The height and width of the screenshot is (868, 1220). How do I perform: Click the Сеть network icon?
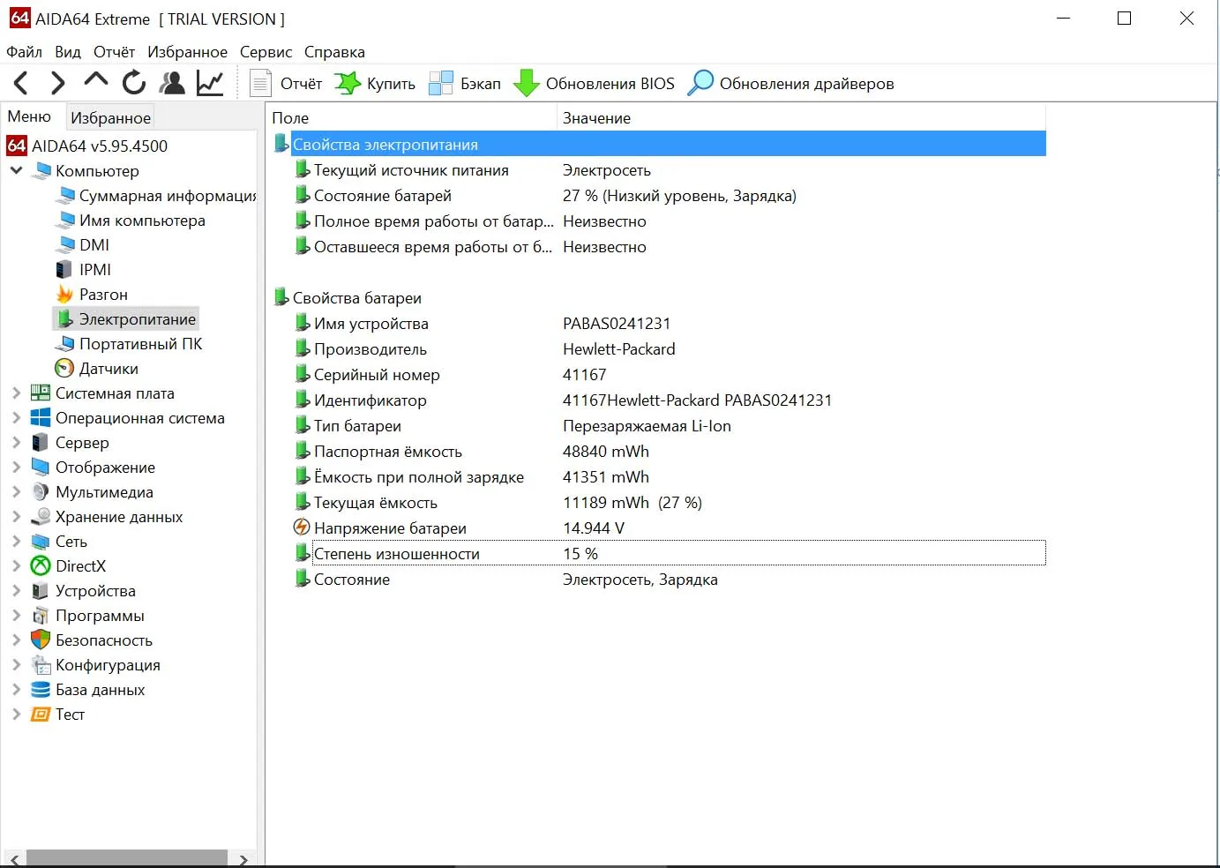click(x=41, y=542)
